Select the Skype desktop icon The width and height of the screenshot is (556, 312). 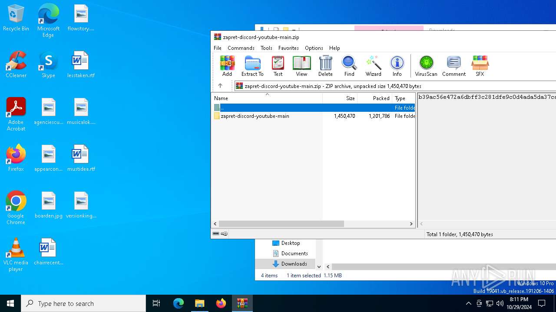click(x=48, y=65)
